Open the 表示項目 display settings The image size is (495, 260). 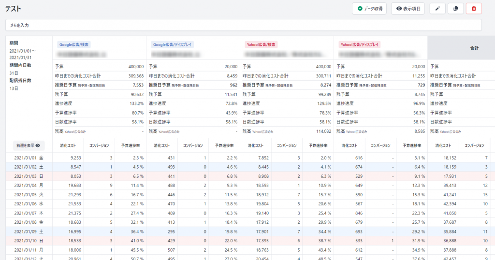point(408,9)
